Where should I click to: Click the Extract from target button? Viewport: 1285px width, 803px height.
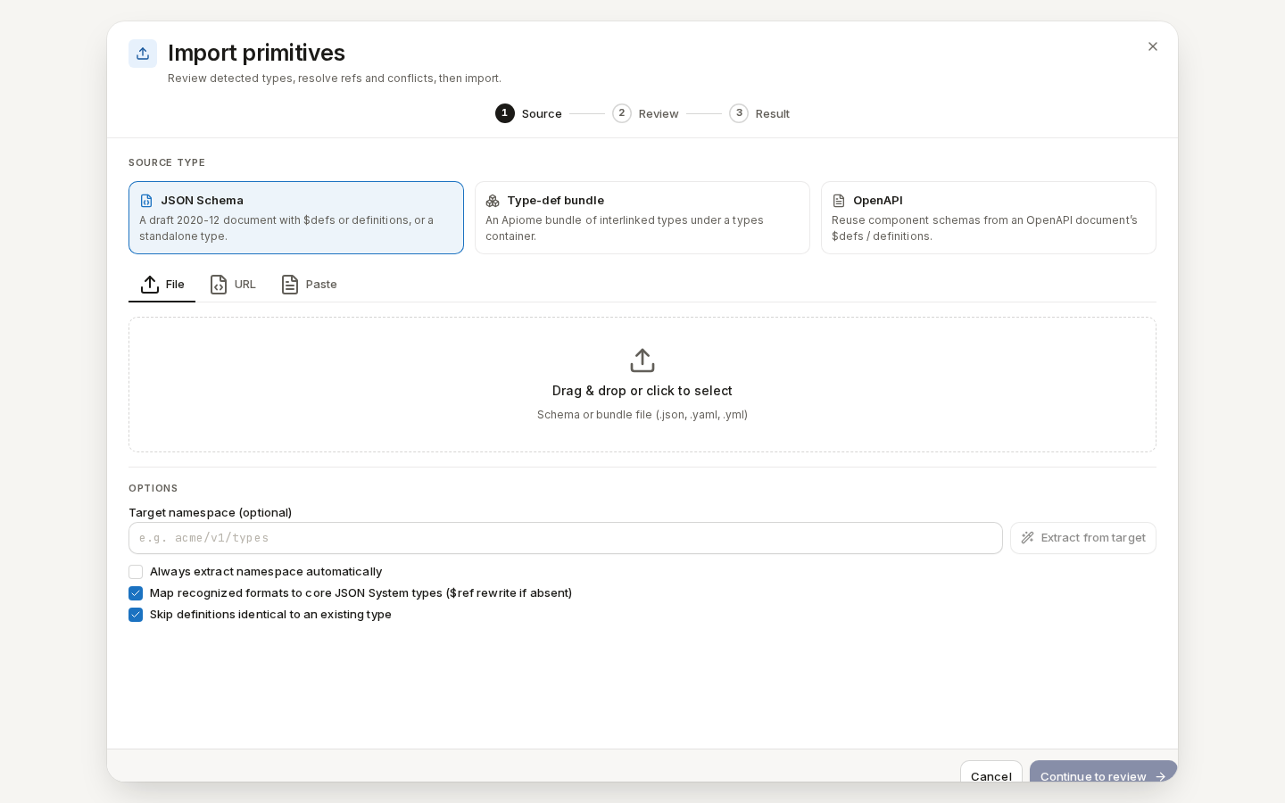coord(1083,538)
